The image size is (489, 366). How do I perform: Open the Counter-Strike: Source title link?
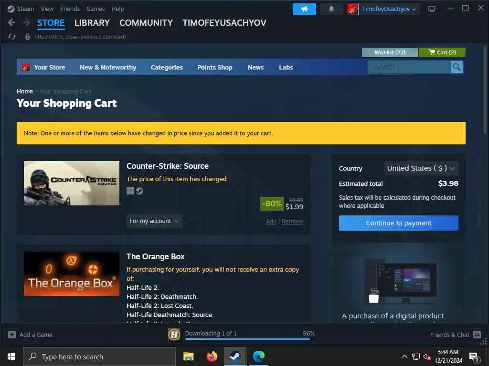coord(168,166)
